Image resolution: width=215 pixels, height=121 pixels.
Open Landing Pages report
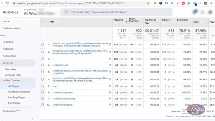coord(17,97)
